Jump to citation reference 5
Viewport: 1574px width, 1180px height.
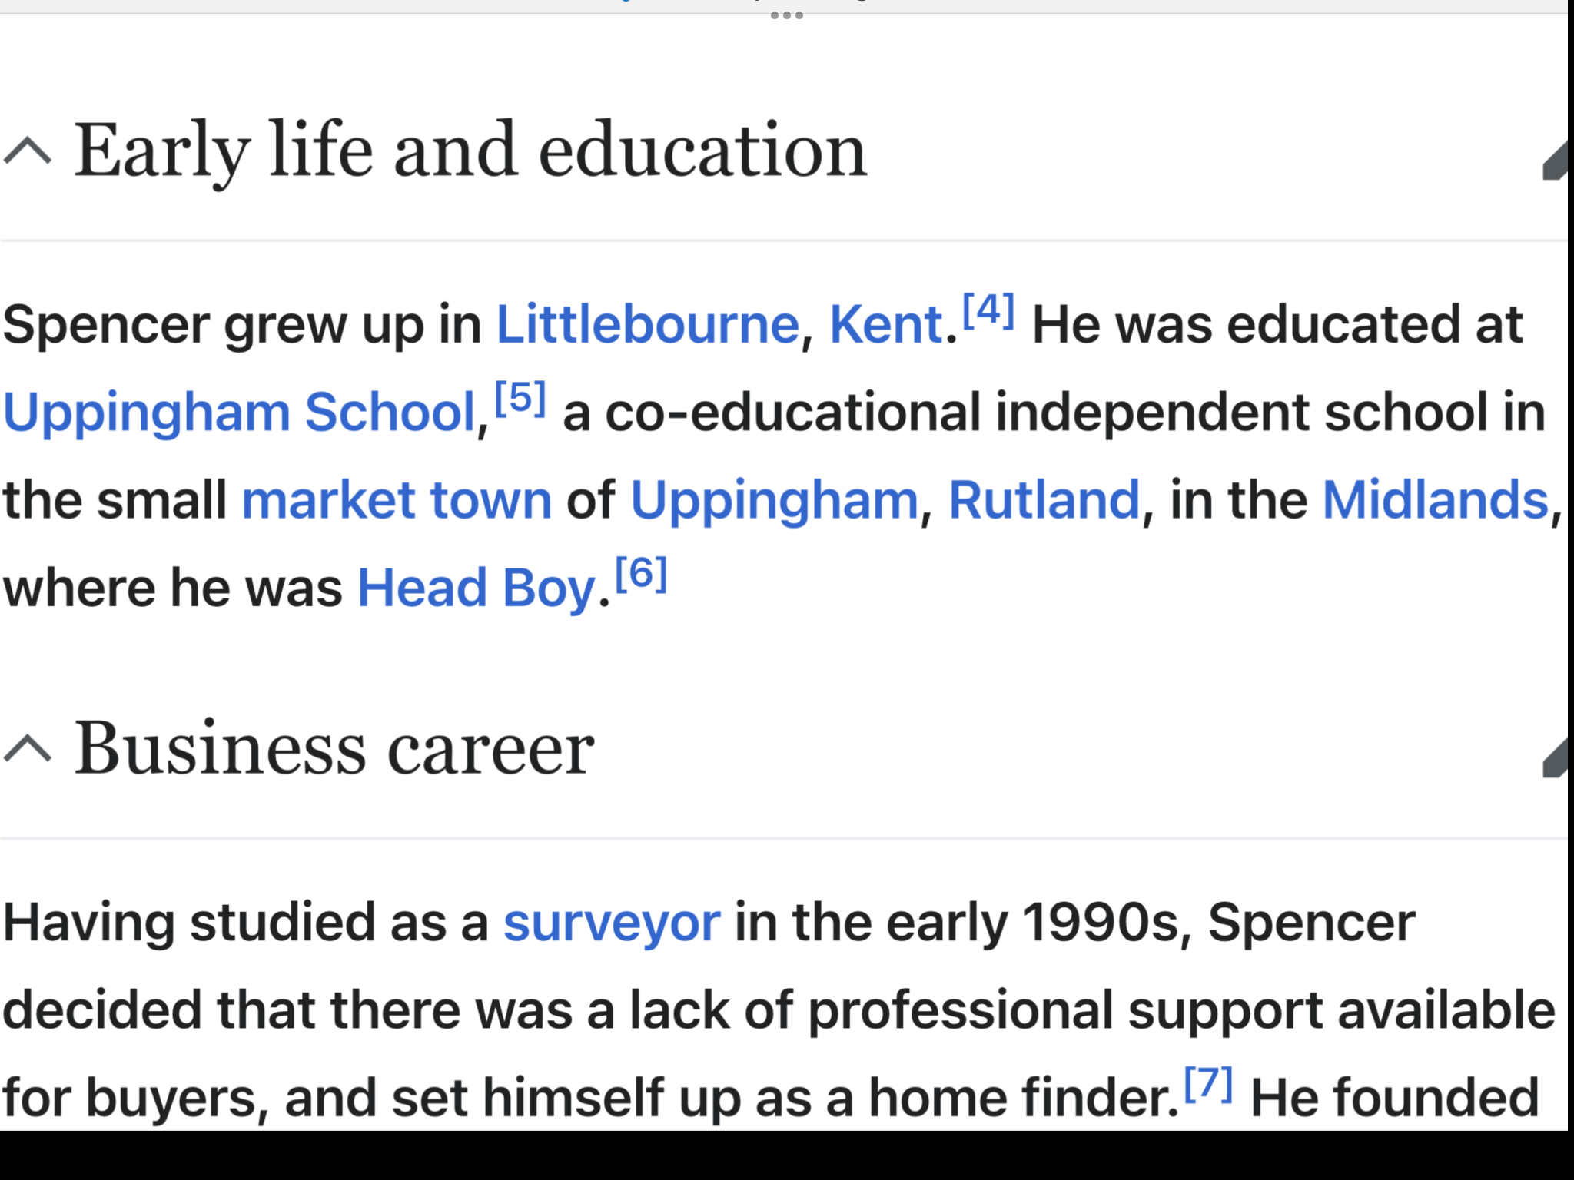[520, 398]
